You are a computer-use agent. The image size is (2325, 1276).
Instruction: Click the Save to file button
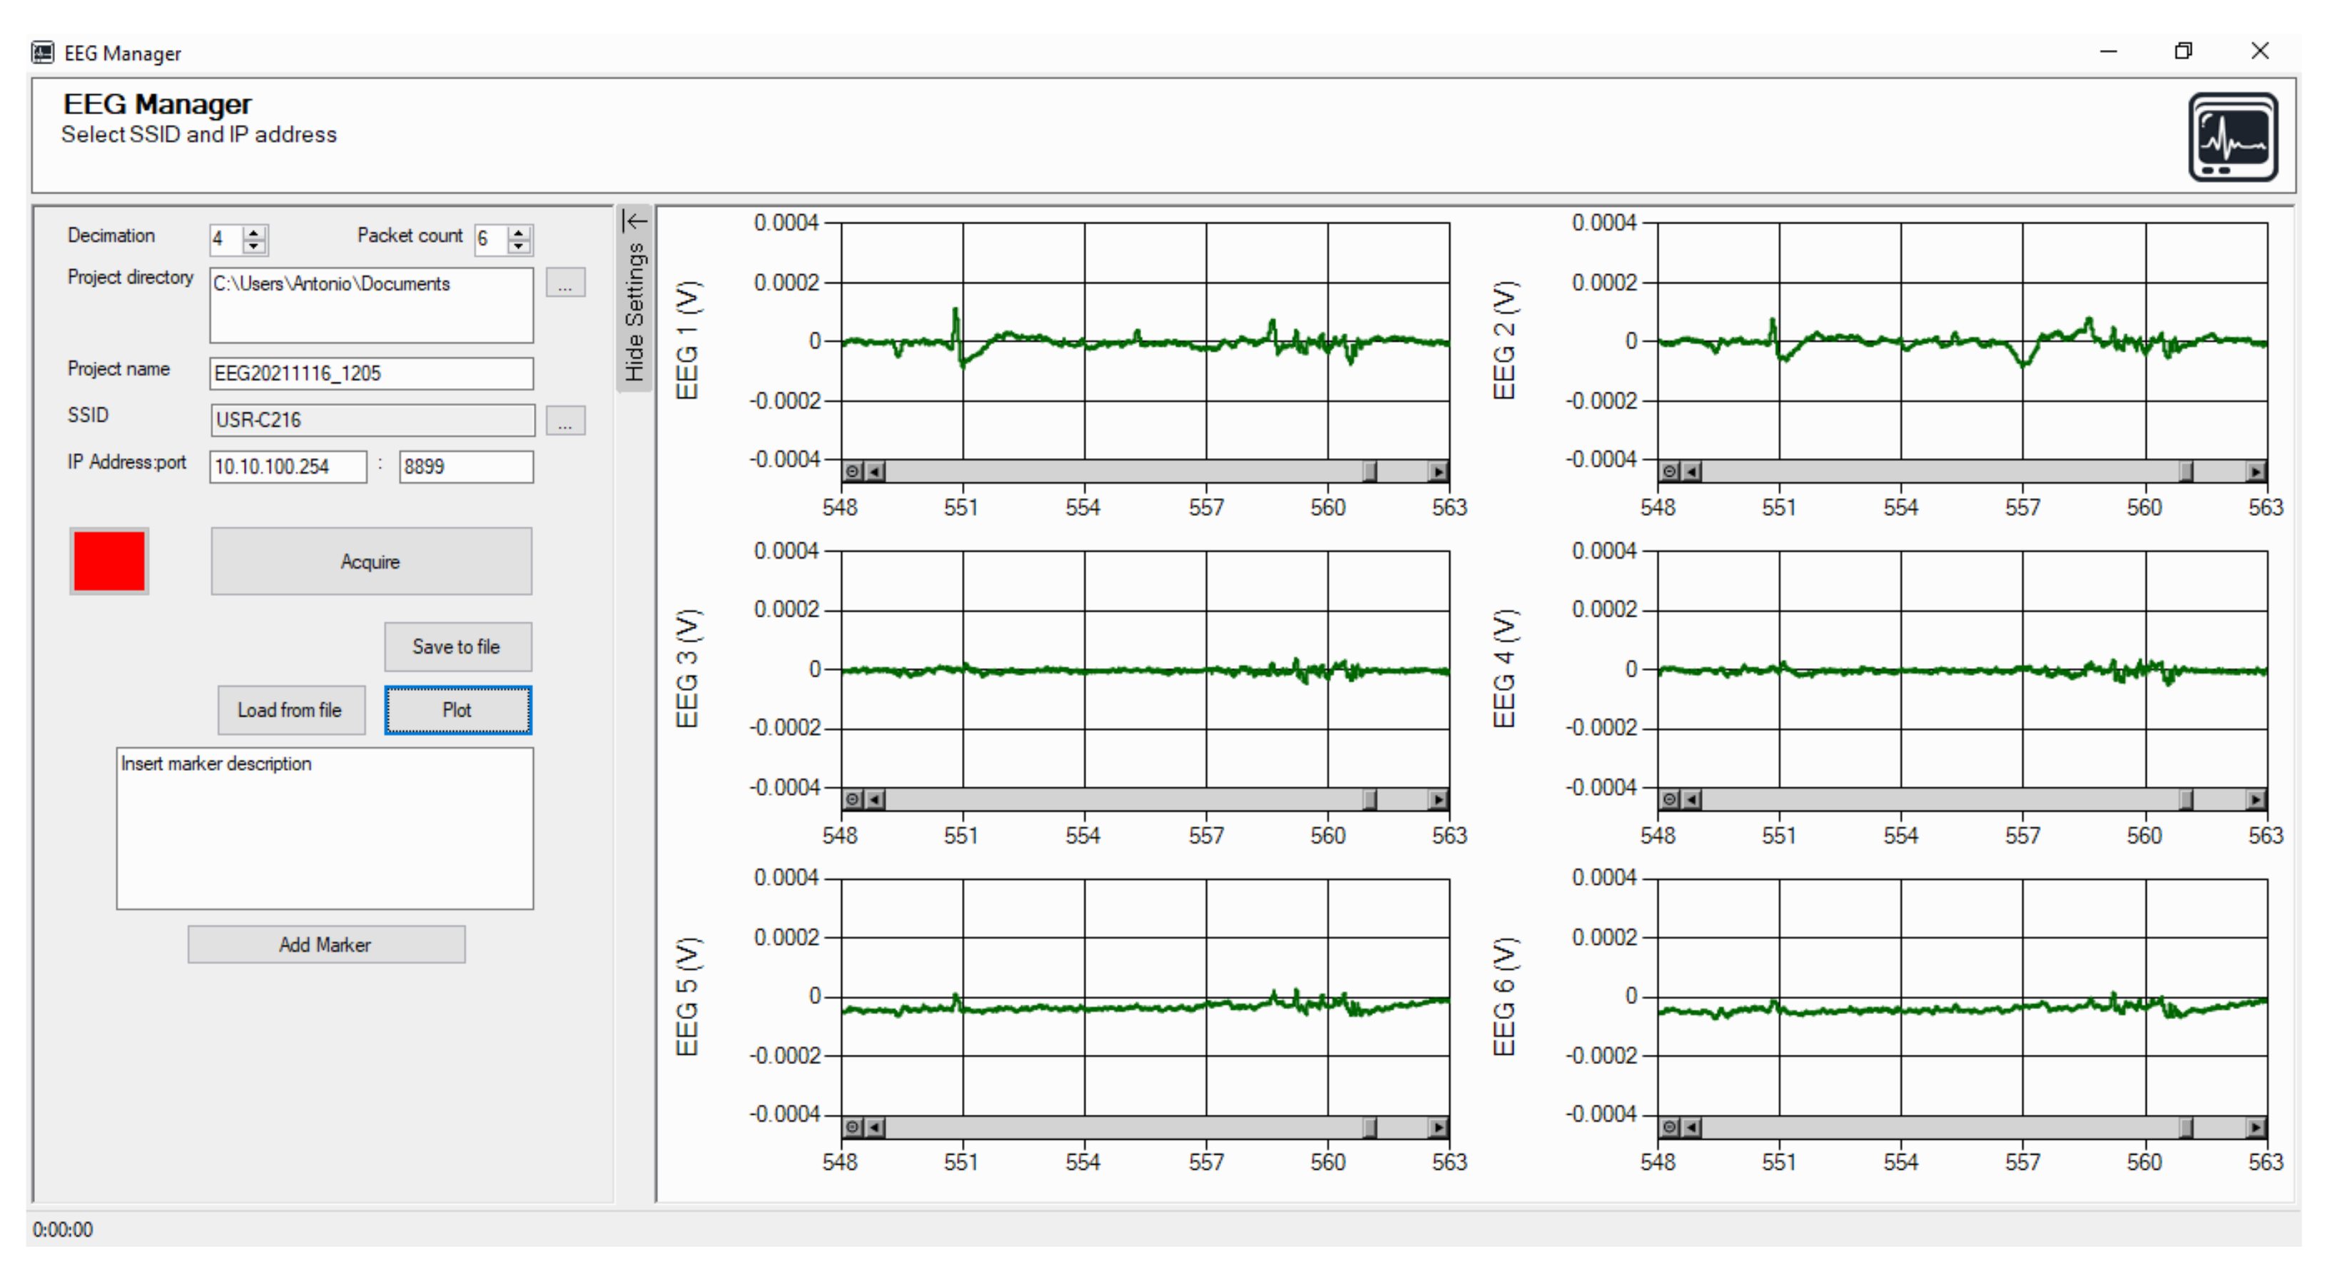click(x=457, y=647)
